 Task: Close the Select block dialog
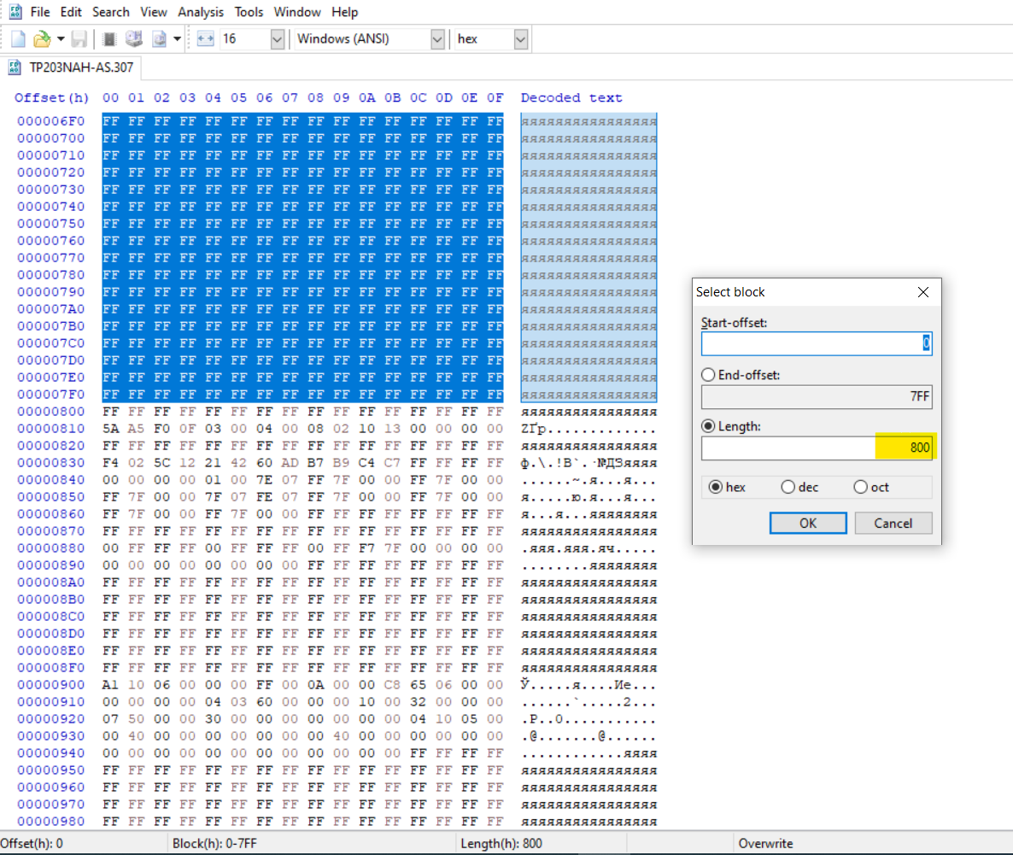922,292
